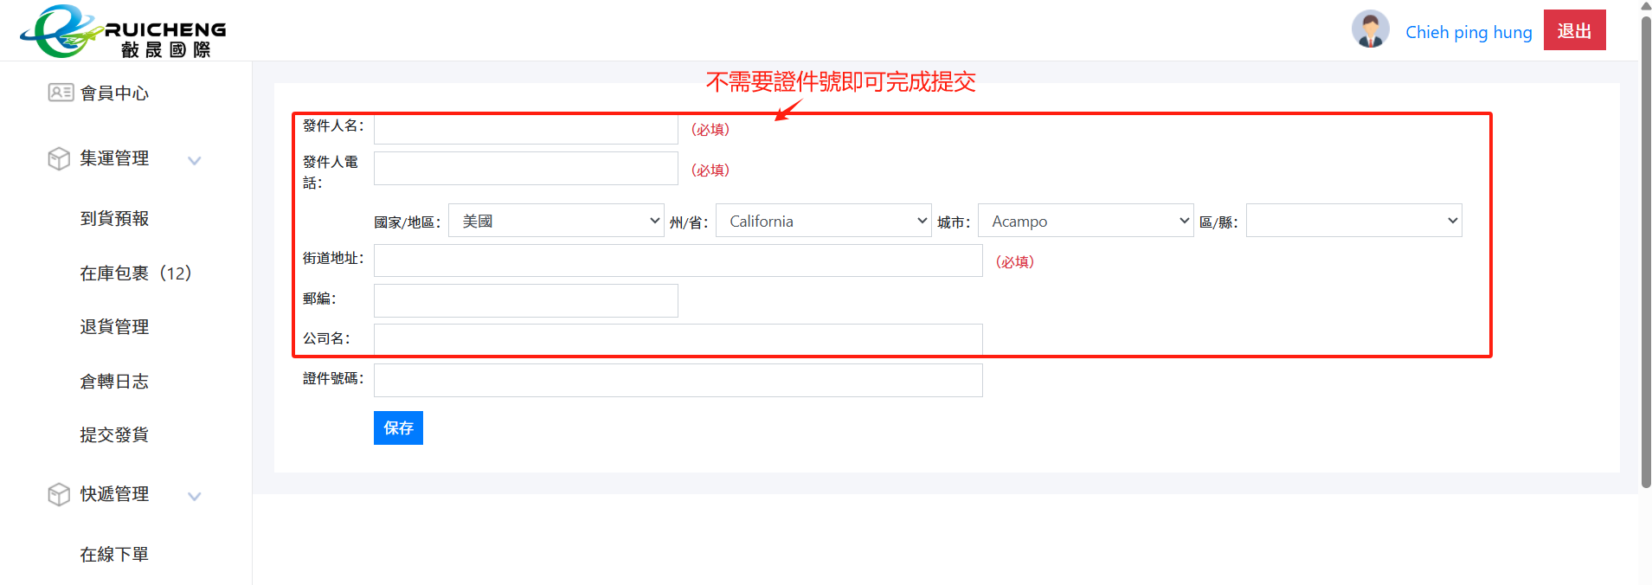
Task: Click the 快遞管理 box icon
Action: pos(59,494)
